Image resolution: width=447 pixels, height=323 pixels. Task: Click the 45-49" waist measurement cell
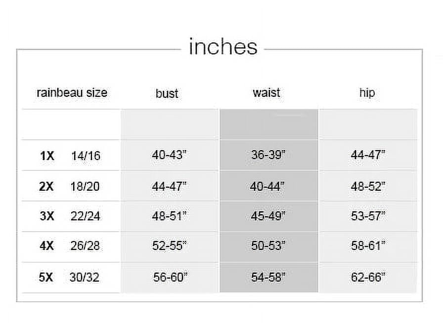pos(268,215)
